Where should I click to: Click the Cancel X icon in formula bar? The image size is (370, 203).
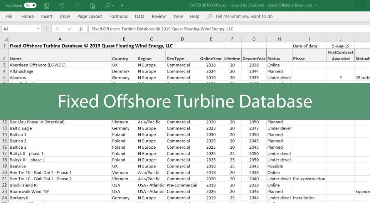[57, 29]
